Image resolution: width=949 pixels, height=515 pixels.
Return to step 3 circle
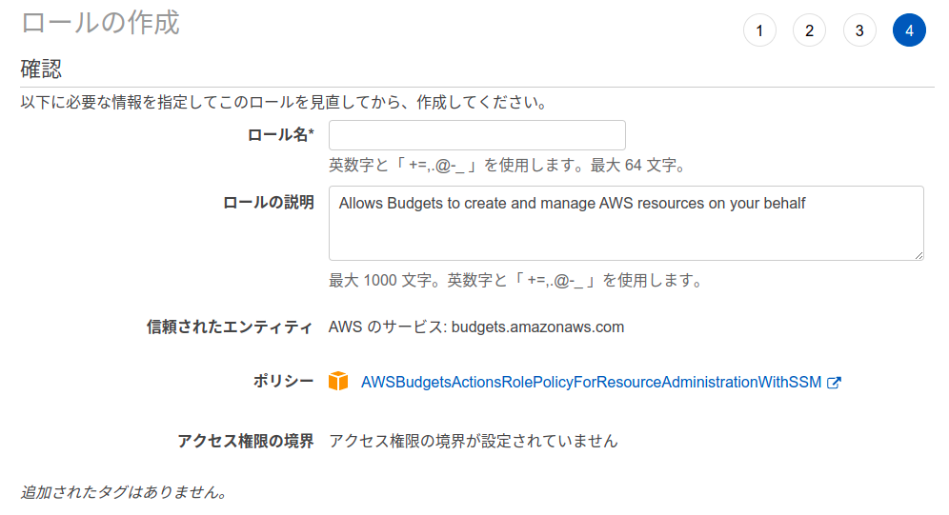click(x=859, y=30)
